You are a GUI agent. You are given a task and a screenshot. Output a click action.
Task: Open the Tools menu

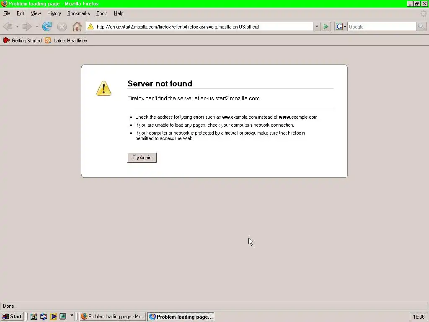point(102,13)
